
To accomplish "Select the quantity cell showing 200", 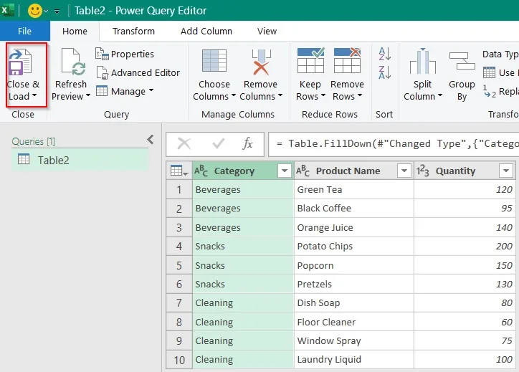I will pos(465,246).
